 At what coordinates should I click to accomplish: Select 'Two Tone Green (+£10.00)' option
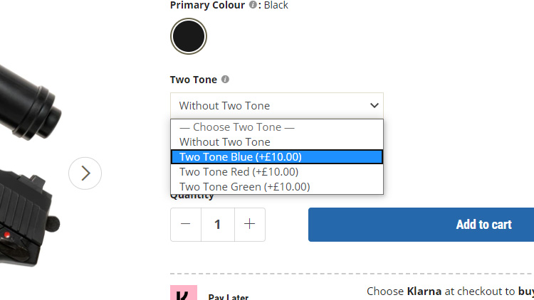click(244, 187)
